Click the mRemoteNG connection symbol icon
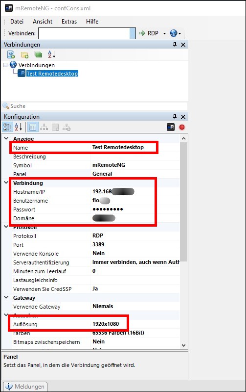246x392 pixels. click(171, 127)
